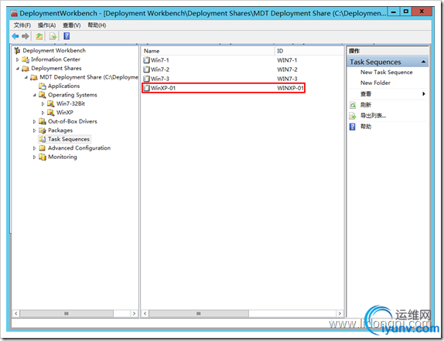
Task: Click the Task Sequences node icon
Action: pyautogui.click(x=43, y=139)
